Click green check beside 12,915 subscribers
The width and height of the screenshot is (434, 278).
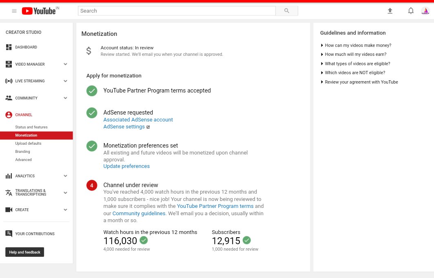(x=247, y=240)
